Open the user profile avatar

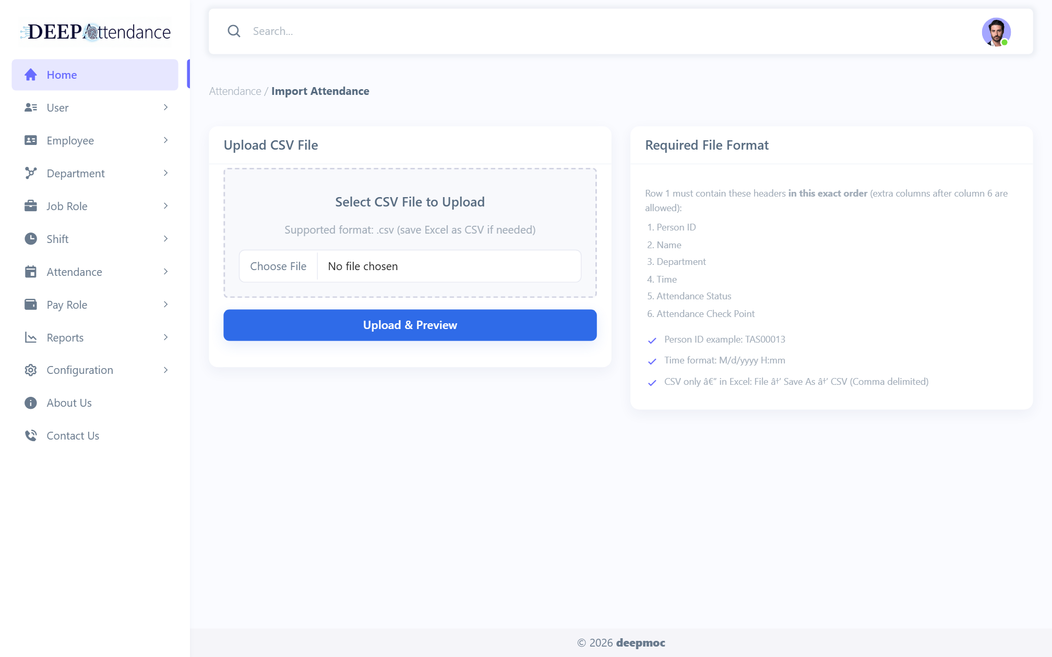[x=996, y=32]
